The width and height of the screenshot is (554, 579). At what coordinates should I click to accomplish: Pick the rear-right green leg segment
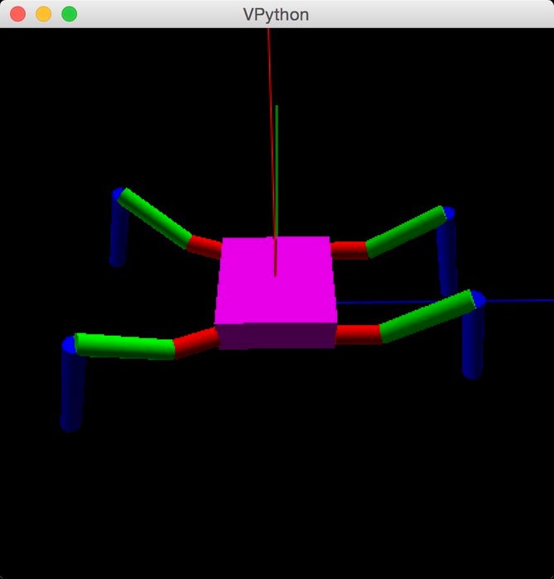(406, 232)
